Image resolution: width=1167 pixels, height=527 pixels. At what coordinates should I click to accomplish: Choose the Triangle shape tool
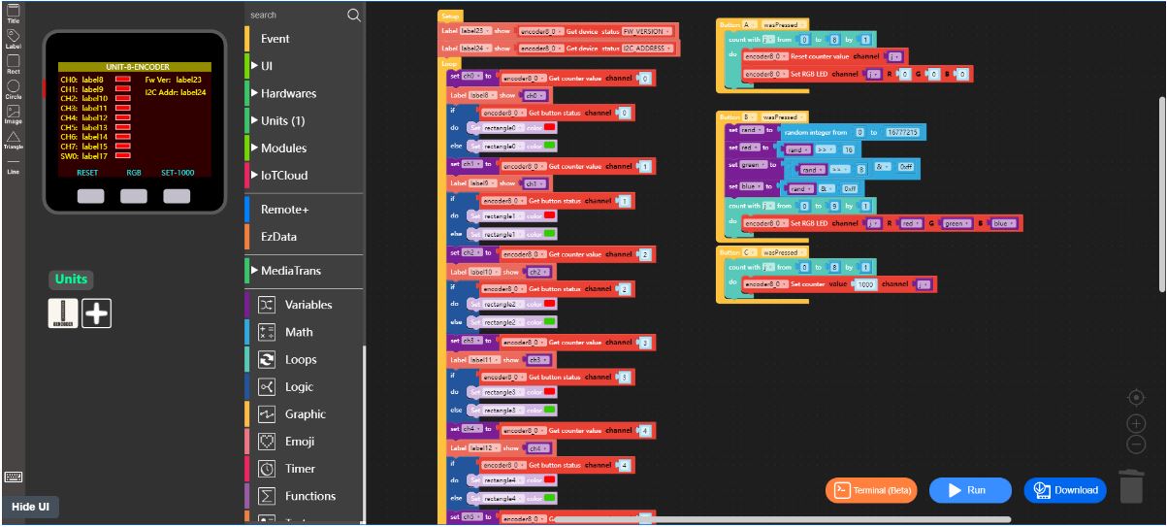(x=13, y=139)
